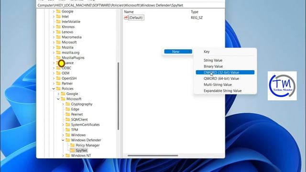Click the Windows NT folder icon
The image size is (306, 172).
pos(68,155)
